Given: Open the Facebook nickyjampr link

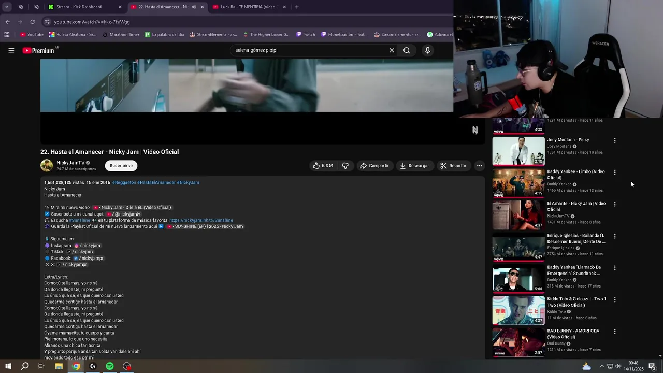Looking at the screenshot, I should (88, 258).
